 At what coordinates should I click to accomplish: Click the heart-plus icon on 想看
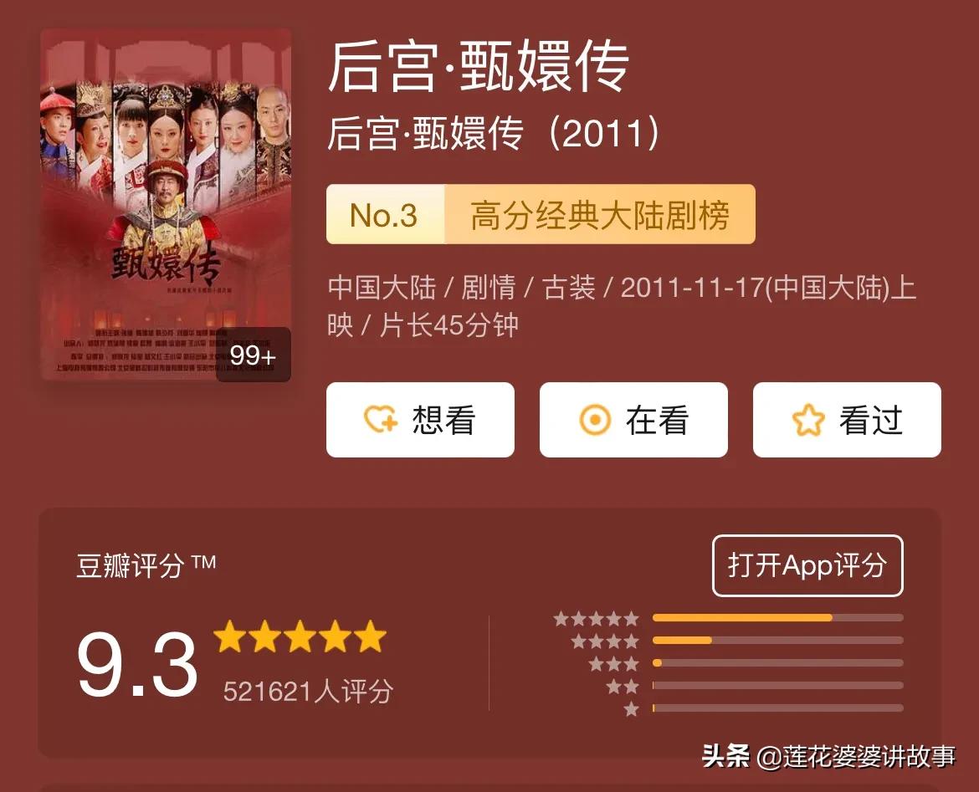point(381,419)
